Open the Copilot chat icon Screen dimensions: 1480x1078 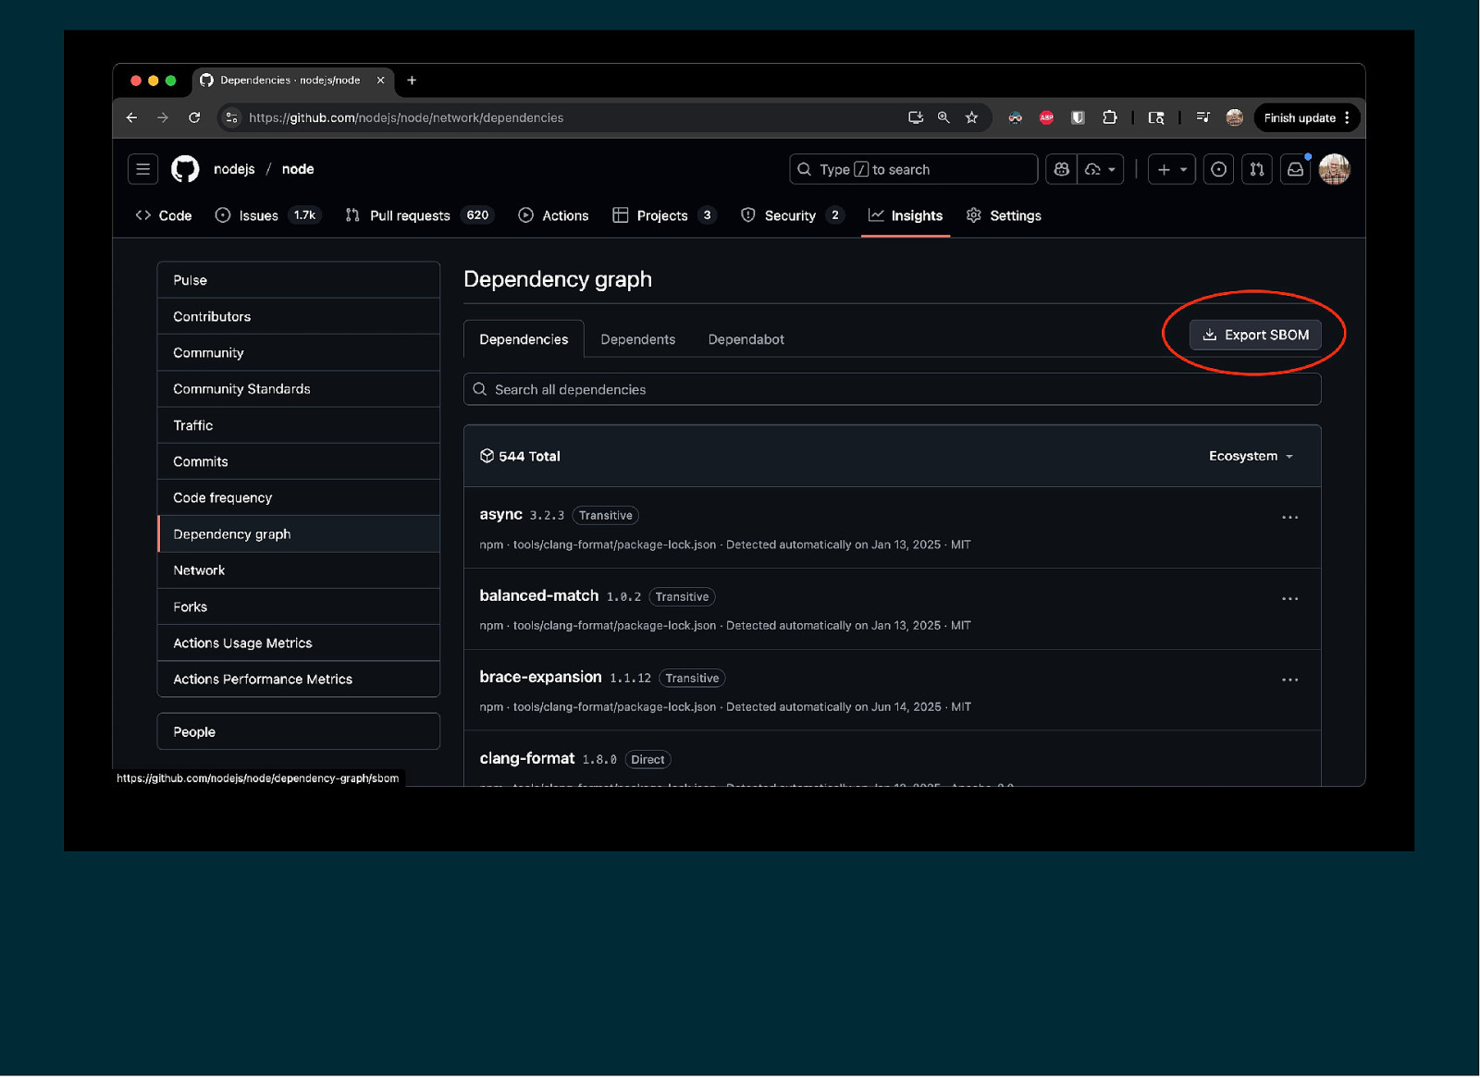(x=1061, y=169)
